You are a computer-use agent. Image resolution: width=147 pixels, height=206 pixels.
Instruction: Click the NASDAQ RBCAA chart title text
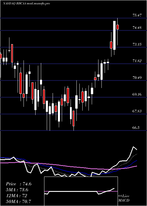tap(26, 4)
